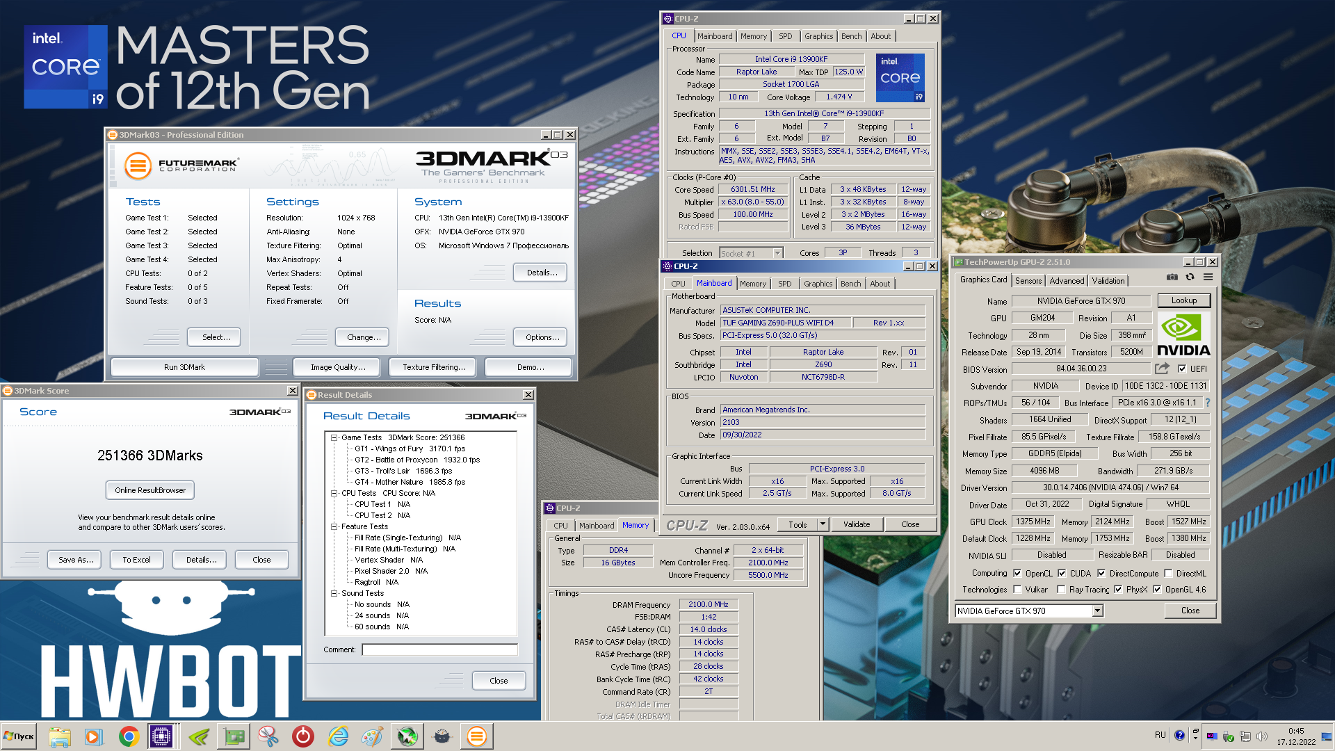Click the show desktop icon beside clock
This screenshot has height=751, width=1335.
coord(1327,736)
